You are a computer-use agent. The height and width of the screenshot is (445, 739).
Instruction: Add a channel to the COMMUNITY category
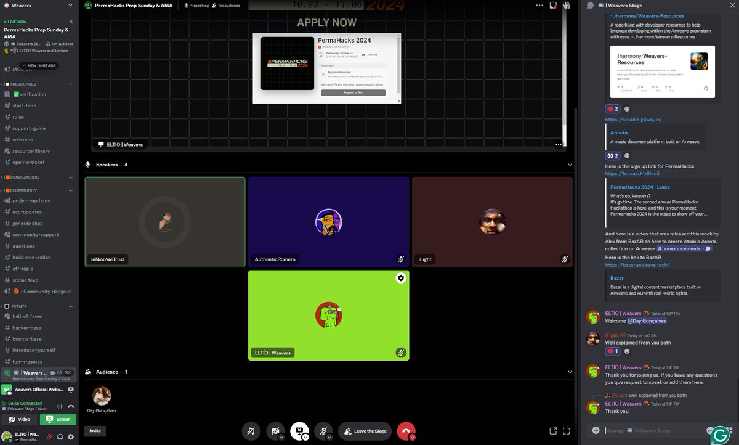click(x=71, y=190)
